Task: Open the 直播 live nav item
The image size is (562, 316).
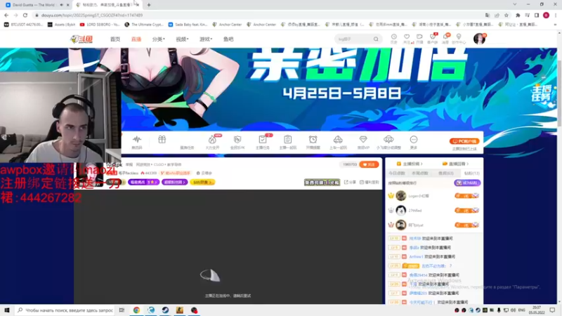Action: pos(136,39)
